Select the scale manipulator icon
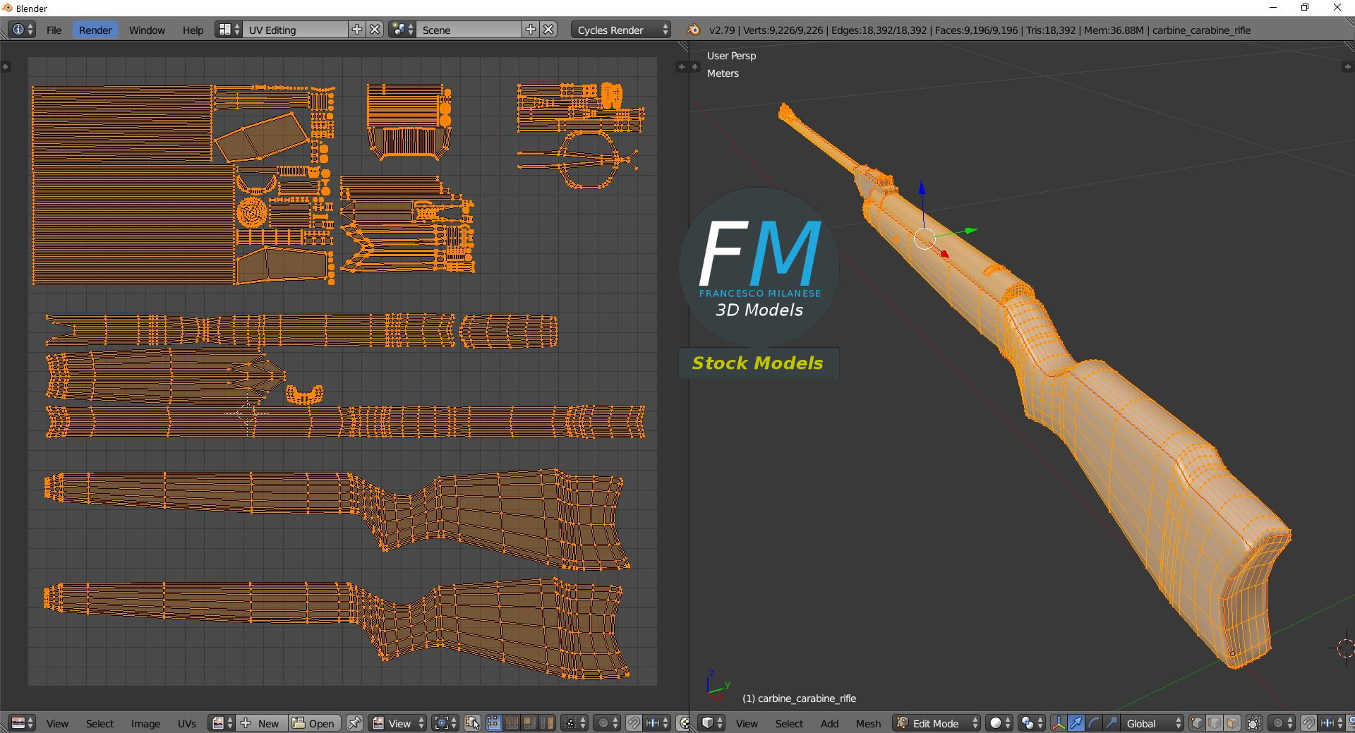This screenshot has width=1355, height=733. pyautogui.click(x=1112, y=723)
